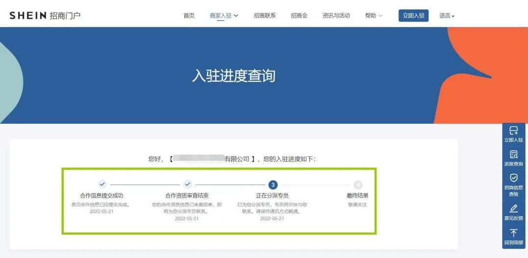Expand the 帮助 dropdown menu
Screen dimensions: 528x258
(x=374, y=16)
